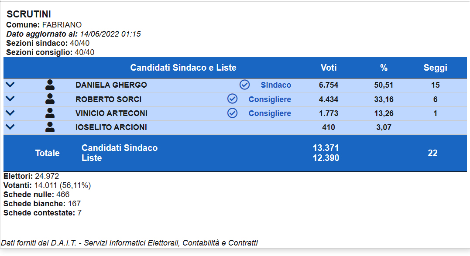
Task: Click the person icon beside Daniela Ghergo
Action: [50, 85]
